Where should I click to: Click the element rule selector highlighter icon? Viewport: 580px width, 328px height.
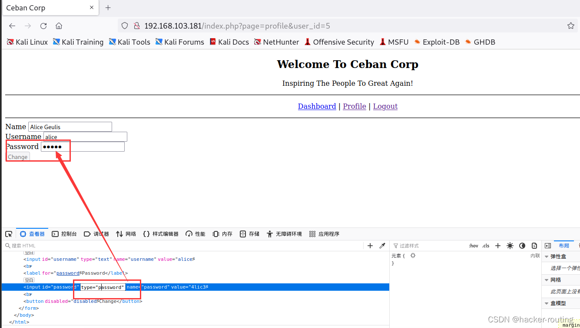tap(413, 256)
